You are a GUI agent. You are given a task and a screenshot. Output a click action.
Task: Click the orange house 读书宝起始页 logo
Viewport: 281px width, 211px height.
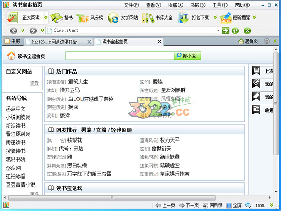point(11,55)
